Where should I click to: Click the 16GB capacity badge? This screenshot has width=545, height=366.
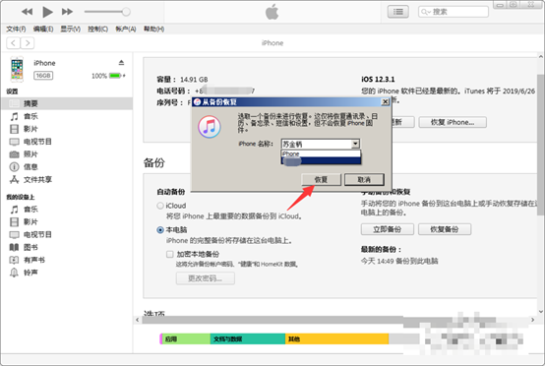tap(43, 76)
